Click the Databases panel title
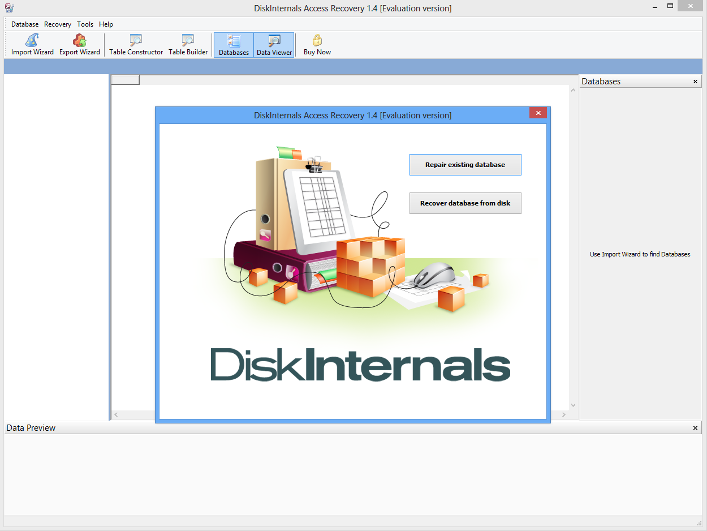Image resolution: width=707 pixels, height=531 pixels. (601, 82)
